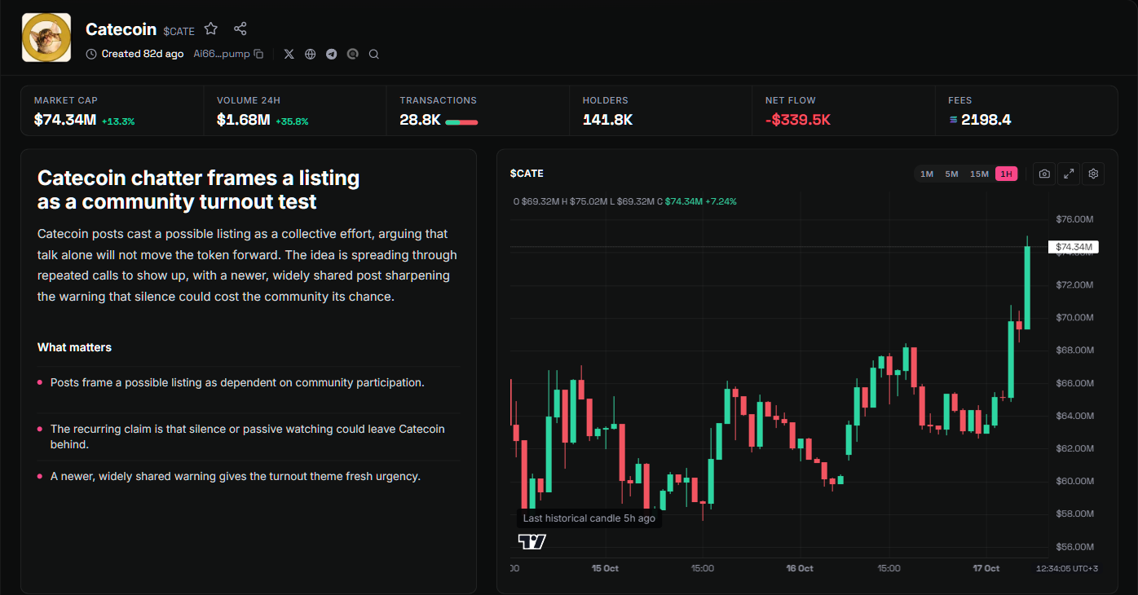
Task: Click the clock icon by Created 82d ago
Action: pos(91,54)
